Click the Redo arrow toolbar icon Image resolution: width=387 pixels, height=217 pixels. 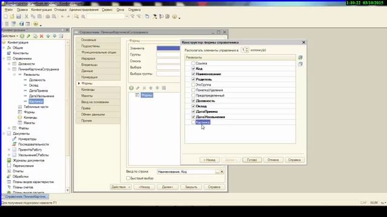(68, 16)
